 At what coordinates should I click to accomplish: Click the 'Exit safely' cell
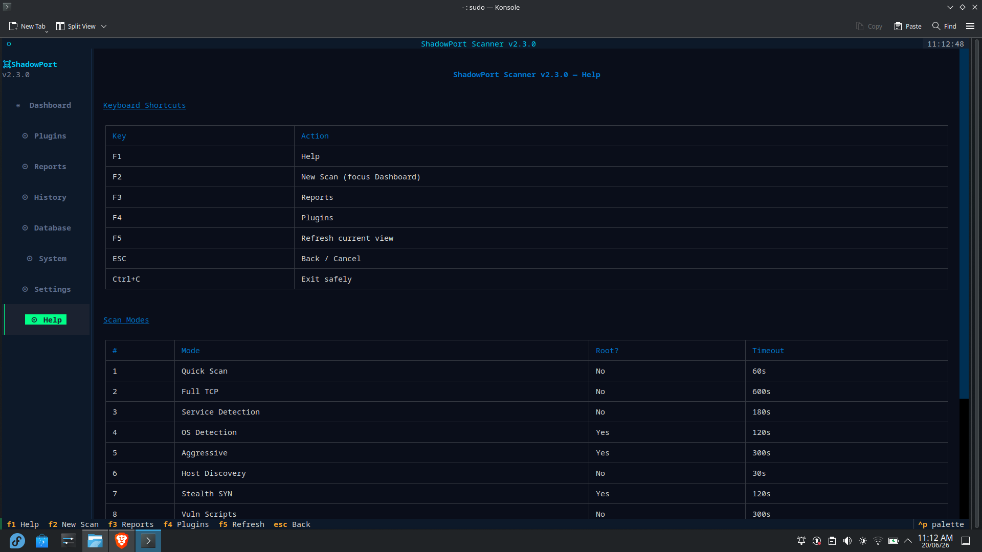621,279
